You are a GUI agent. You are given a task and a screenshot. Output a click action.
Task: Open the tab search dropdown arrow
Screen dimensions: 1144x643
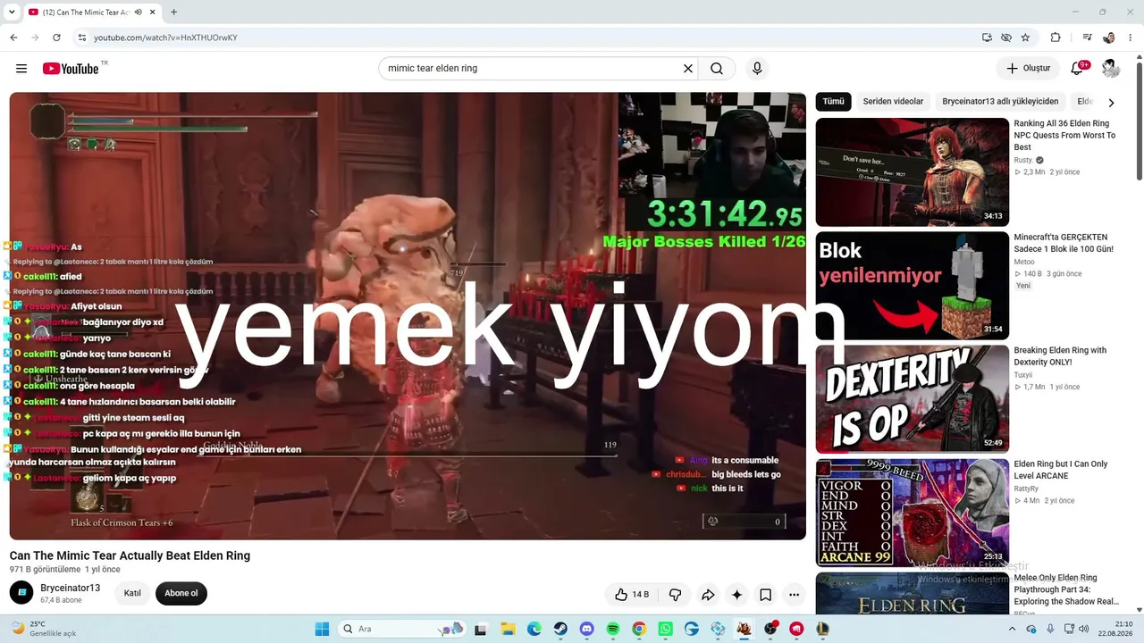[x=12, y=13]
